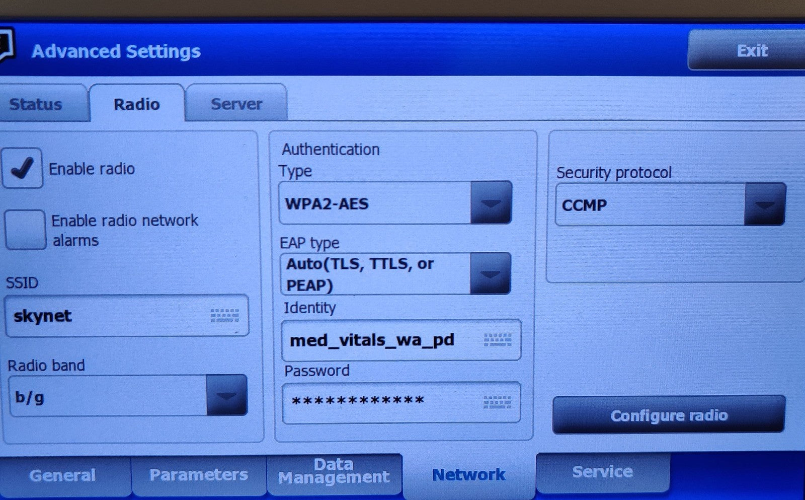This screenshot has height=500, width=805.
Task: Open keyboard icon in SSID field
Action: coord(224,315)
